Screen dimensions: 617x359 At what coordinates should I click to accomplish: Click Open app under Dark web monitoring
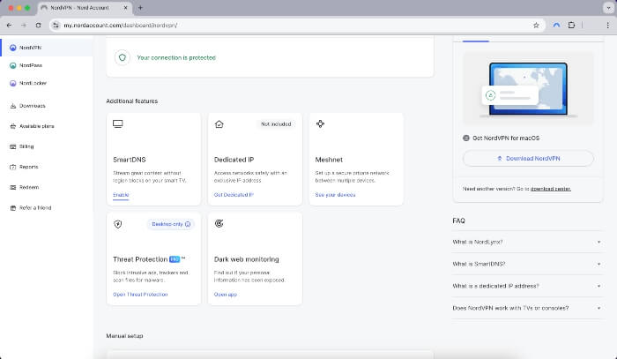pos(226,295)
